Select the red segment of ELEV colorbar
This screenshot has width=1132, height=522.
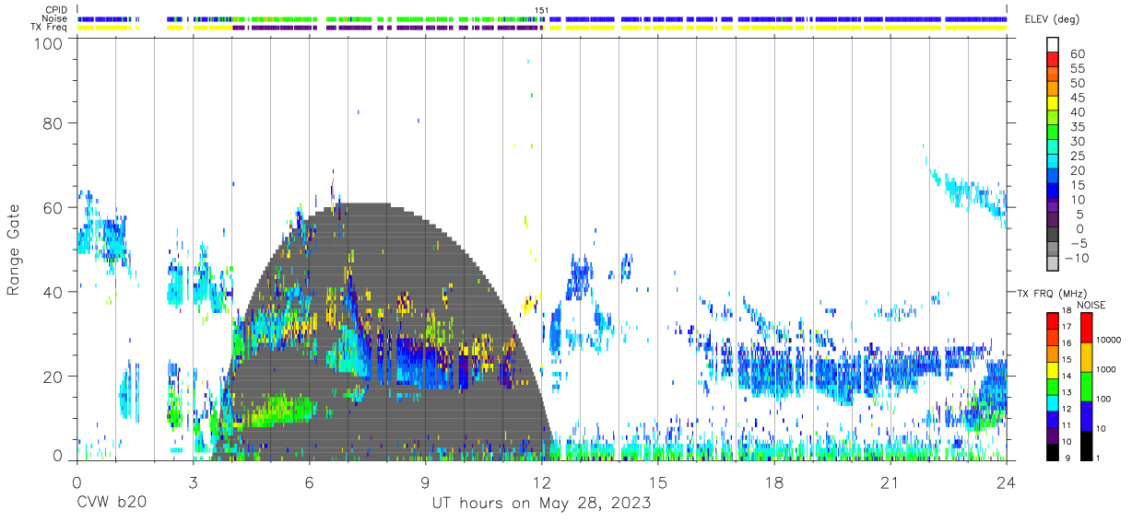point(1054,58)
